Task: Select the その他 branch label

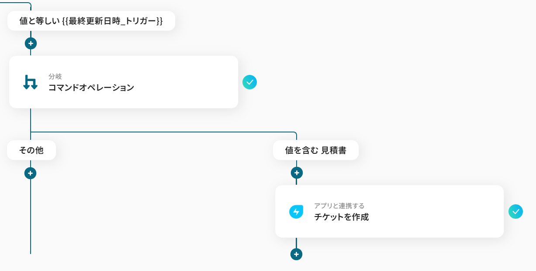Action: 31,150
